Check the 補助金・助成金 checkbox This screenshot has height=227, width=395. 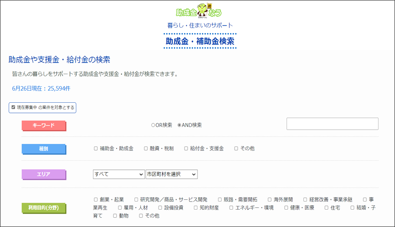96,148
